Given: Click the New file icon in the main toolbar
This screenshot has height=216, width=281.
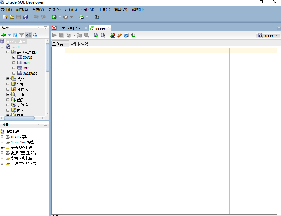Looking at the screenshot, I should [x=5, y=17].
